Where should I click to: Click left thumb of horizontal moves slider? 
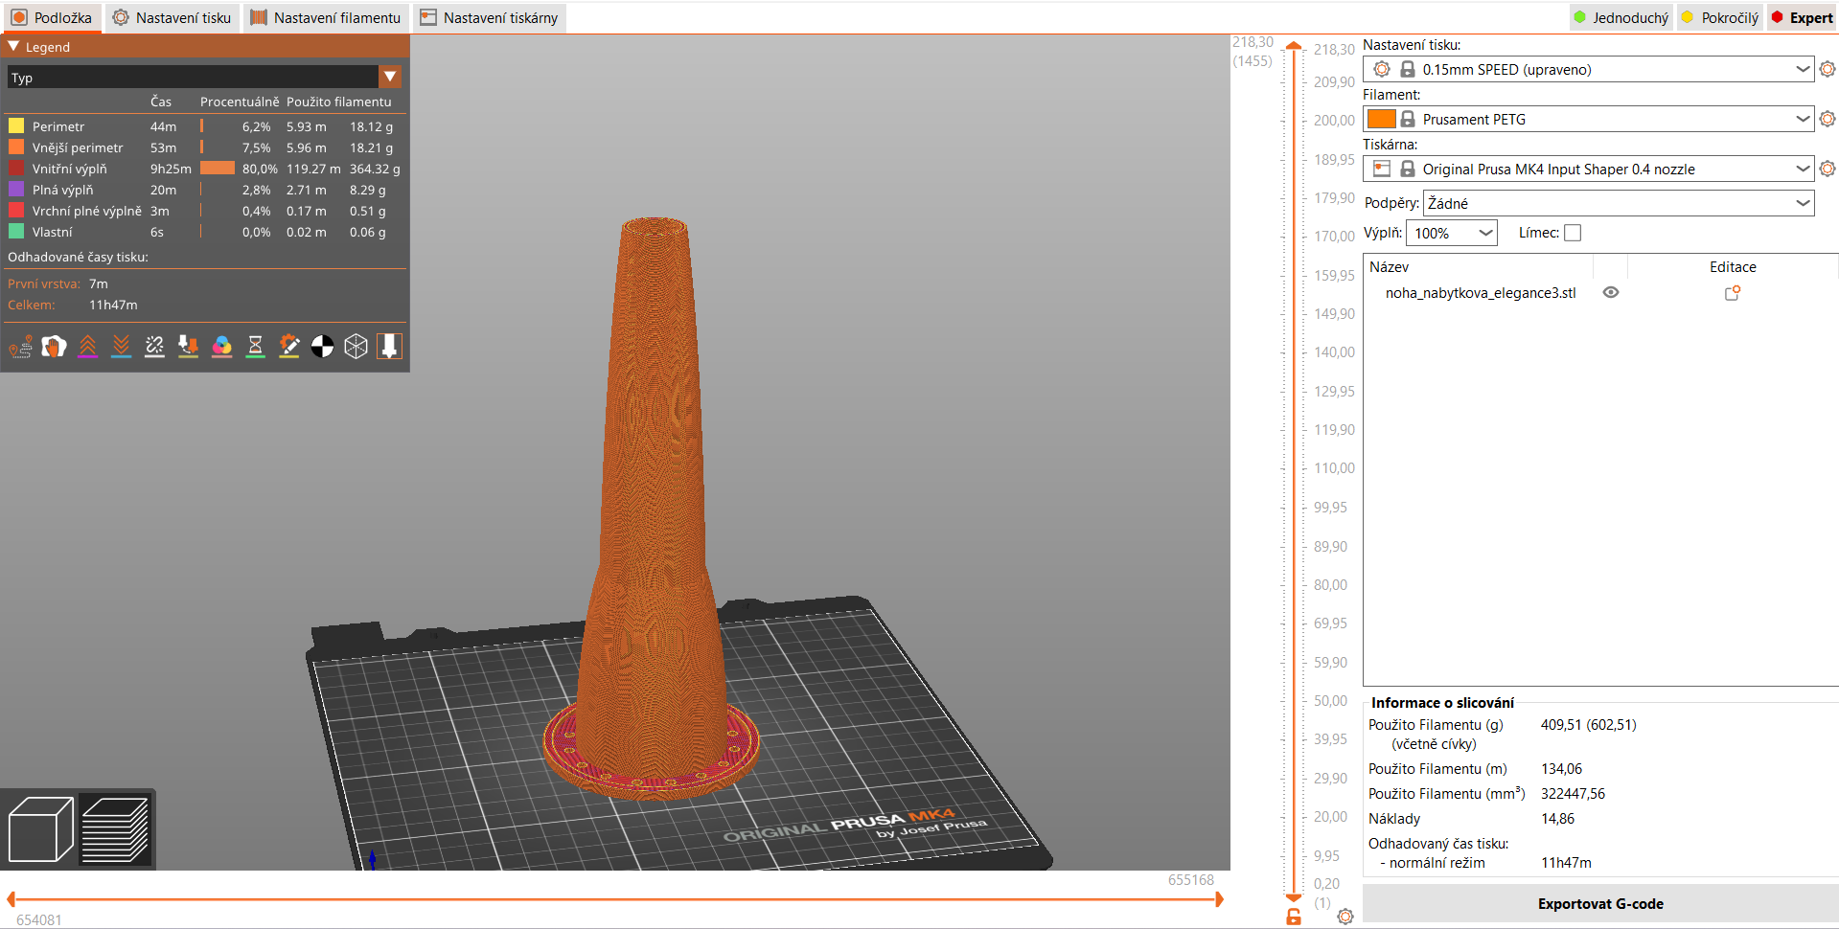[11, 899]
